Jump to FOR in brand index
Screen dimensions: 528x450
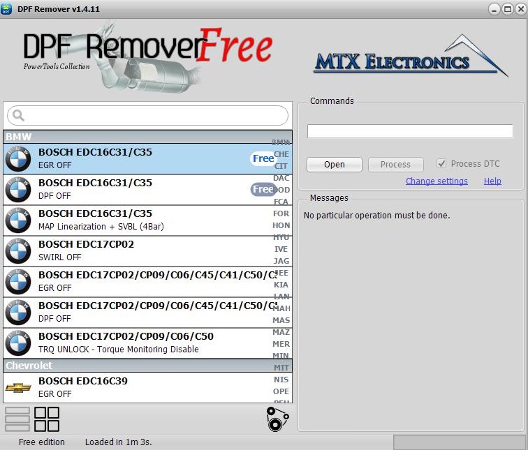pyautogui.click(x=281, y=213)
